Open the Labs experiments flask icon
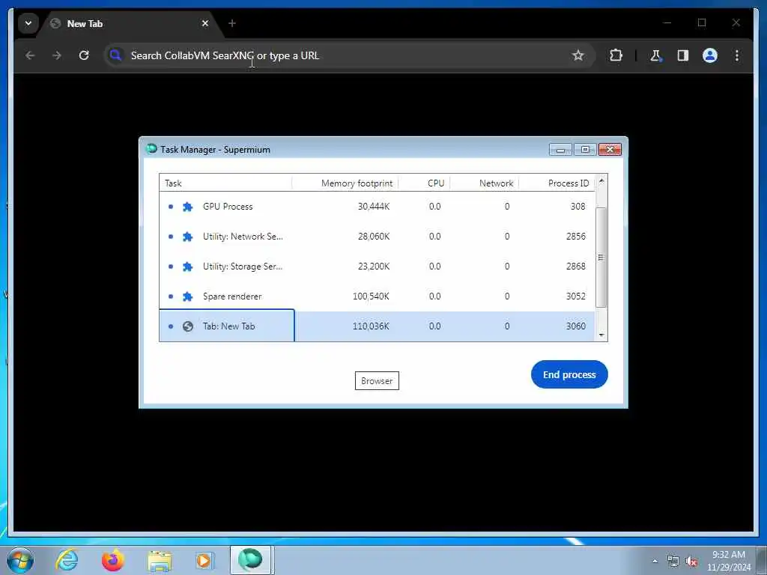Screen dimensions: 767x575 pyautogui.click(x=655, y=55)
